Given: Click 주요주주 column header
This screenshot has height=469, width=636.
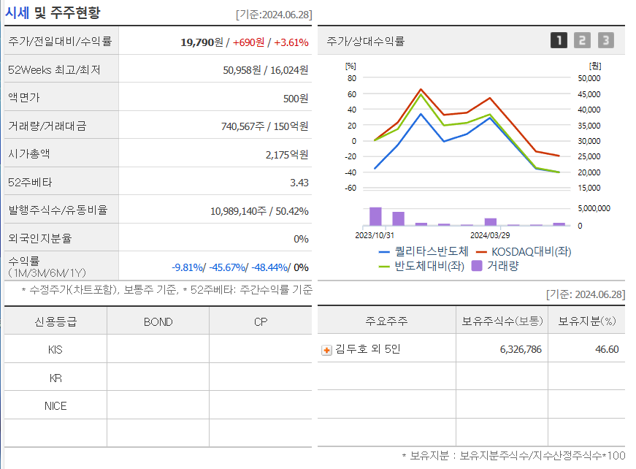Looking at the screenshot, I should tap(386, 321).
